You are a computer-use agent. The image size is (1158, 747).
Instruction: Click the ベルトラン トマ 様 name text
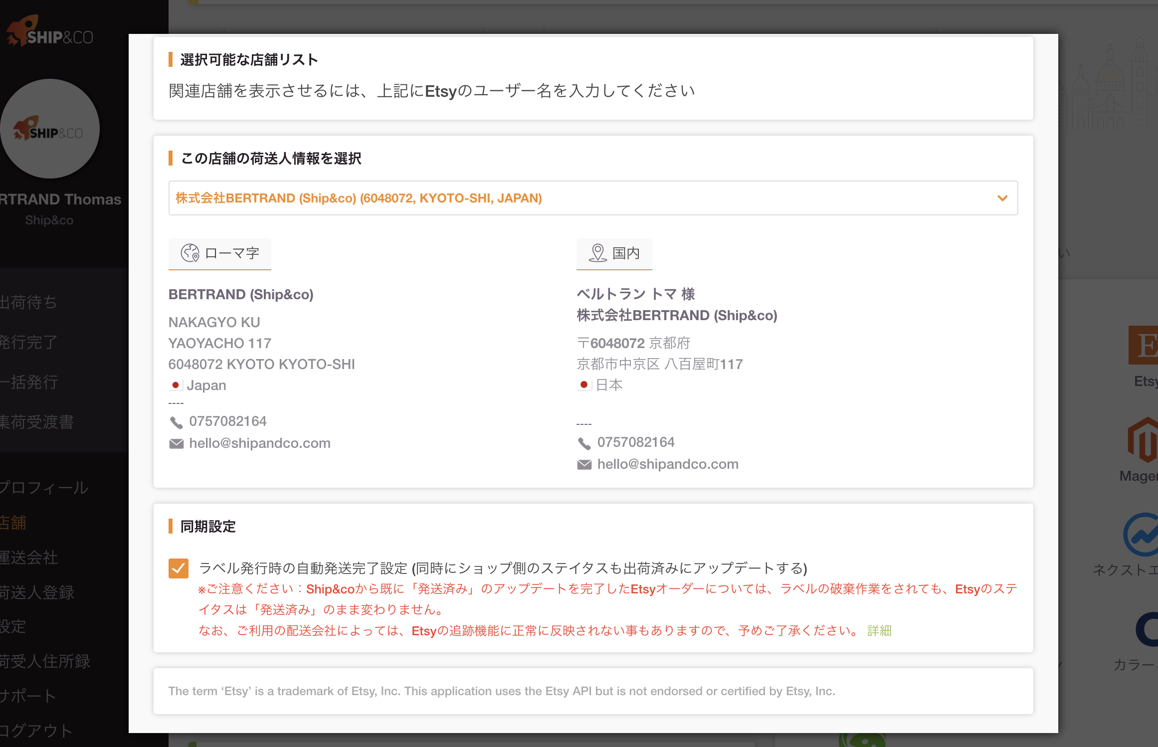[x=636, y=294]
